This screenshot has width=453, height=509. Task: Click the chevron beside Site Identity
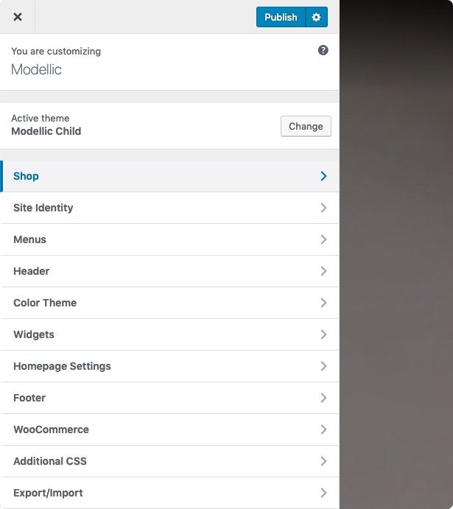(323, 208)
